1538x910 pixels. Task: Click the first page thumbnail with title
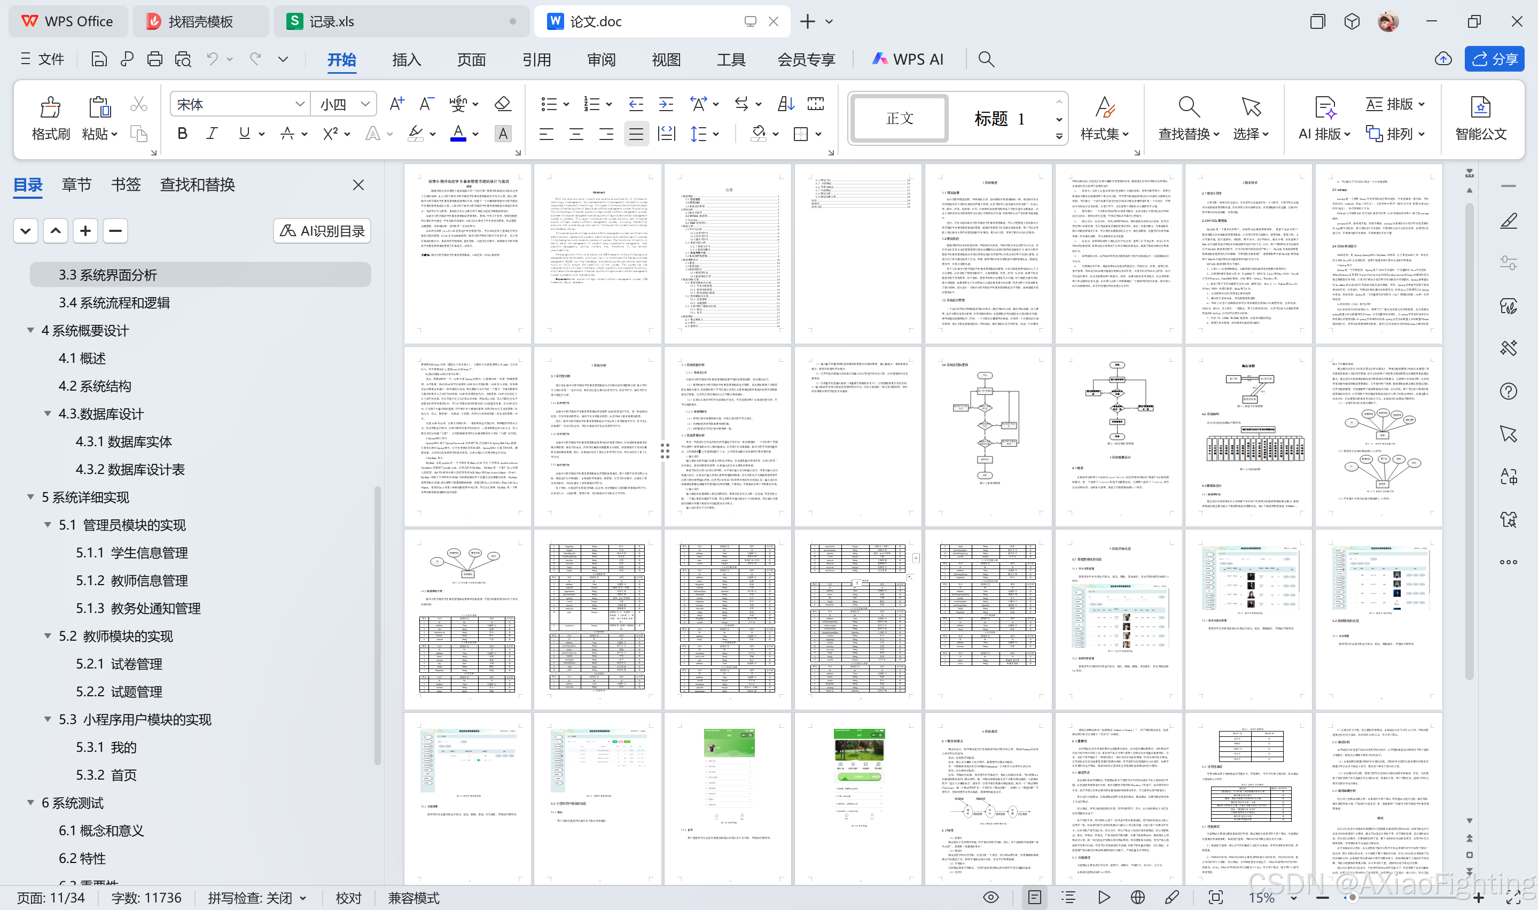point(469,253)
